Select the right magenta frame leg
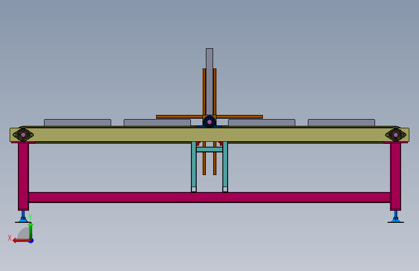419x271 pixels. [x=395, y=176]
